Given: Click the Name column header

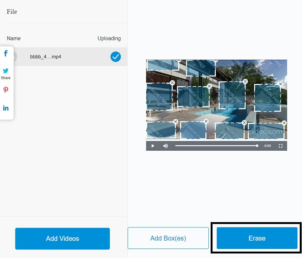Looking at the screenshot, I should (13, 38).
